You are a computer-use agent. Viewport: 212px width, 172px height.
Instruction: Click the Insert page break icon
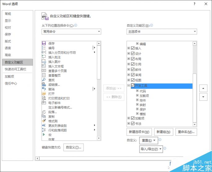coord(44,52)
